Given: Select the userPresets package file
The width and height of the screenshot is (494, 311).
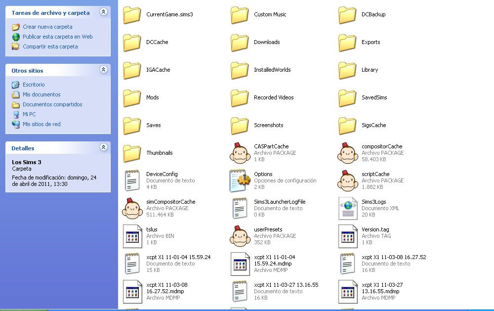Looking at the screenshot, I should pyautogui.click(x=240, y=236).
